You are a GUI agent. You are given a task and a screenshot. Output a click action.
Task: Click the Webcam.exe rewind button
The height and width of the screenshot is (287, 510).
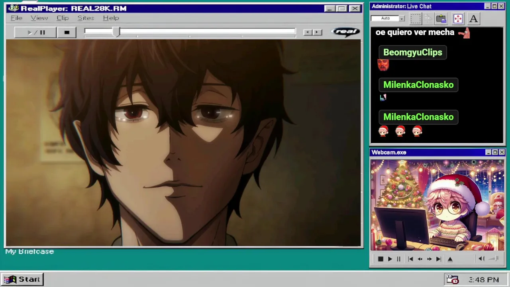click(x=420, y=259)
